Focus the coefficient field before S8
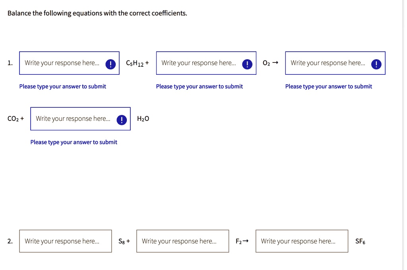Image resolution: width=407 pixels, height=270 pixels. [66, 241]
